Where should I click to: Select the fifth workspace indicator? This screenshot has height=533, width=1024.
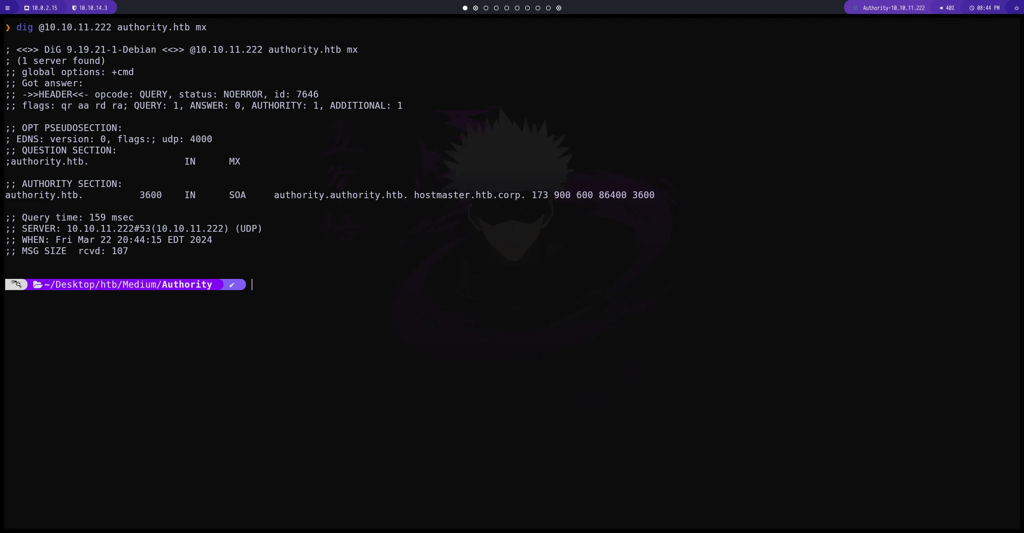506,8
